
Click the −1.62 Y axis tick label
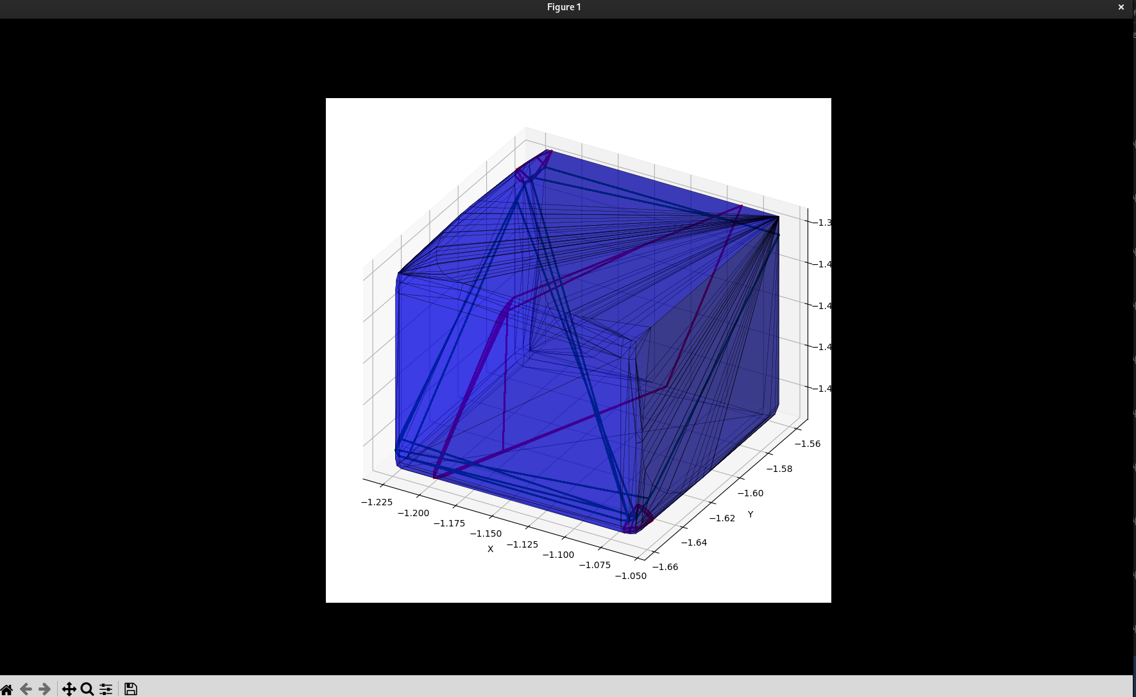722,518
